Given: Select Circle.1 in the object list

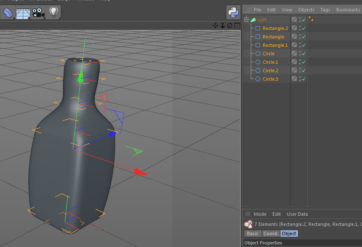Looking at the screenshot, I should coord(270,62).
